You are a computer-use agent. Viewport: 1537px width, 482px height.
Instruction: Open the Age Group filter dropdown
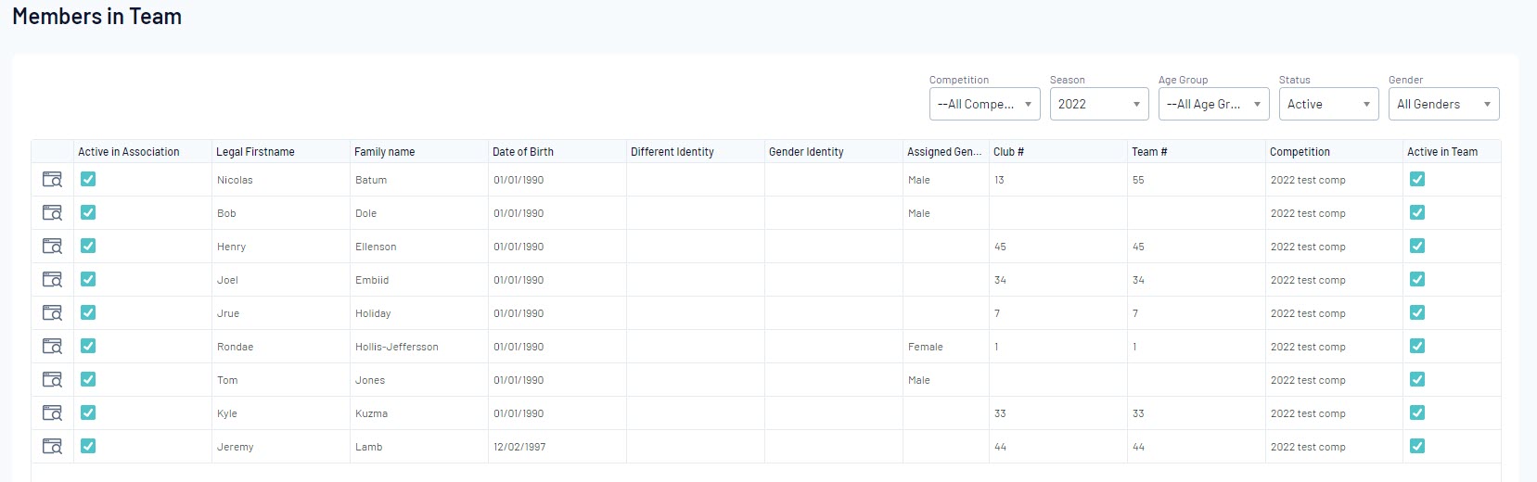coord(1213,105)
